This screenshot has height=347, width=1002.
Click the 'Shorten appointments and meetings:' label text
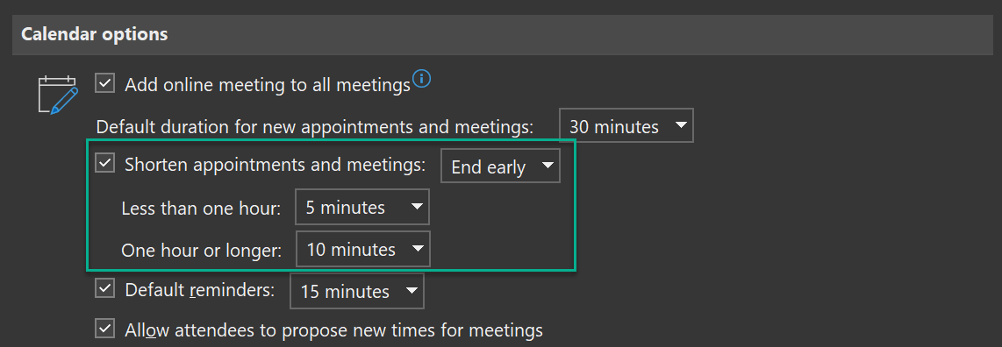[x=276, y=165]
